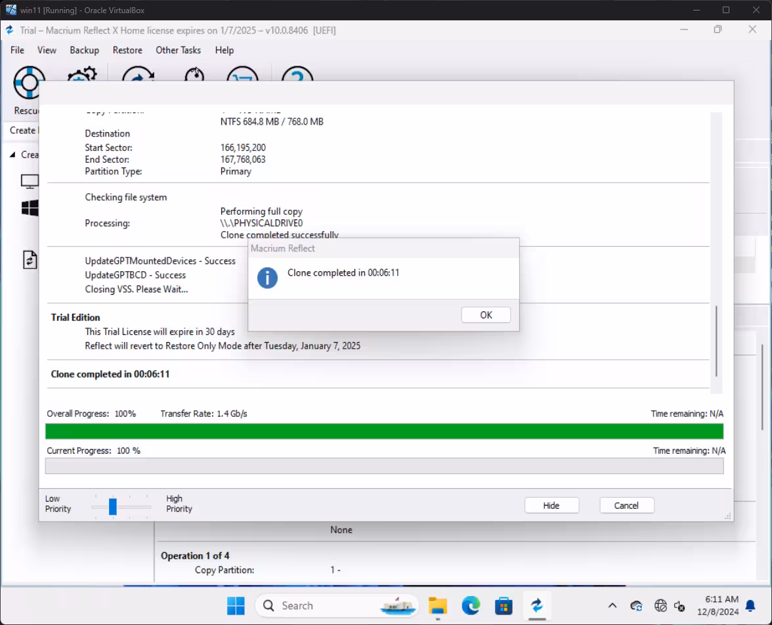The height and width of the screenshot is (625, 772).
Task: Click the main window right scrollbar
Action: 762,387
